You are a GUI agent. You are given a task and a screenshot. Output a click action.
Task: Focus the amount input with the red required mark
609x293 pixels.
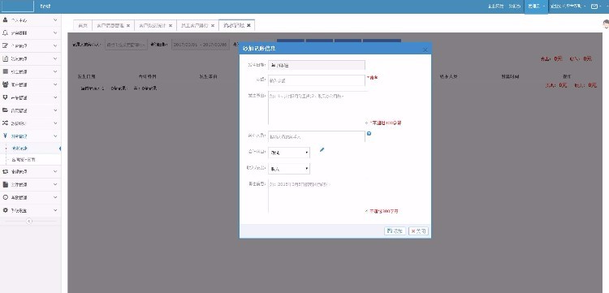pos(317,80)
